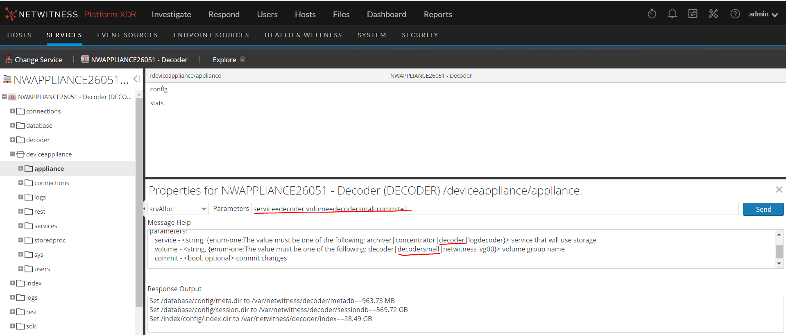Open the help question mark icon
This screenshot has height=335, width=786.
coord(735,14)
